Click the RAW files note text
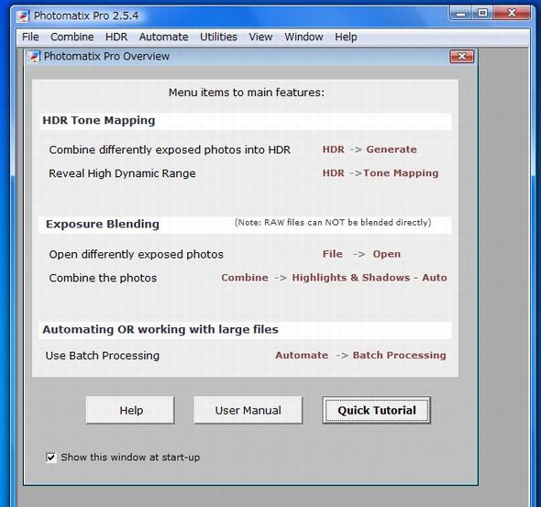541x507 pixels. pos(333,223)
